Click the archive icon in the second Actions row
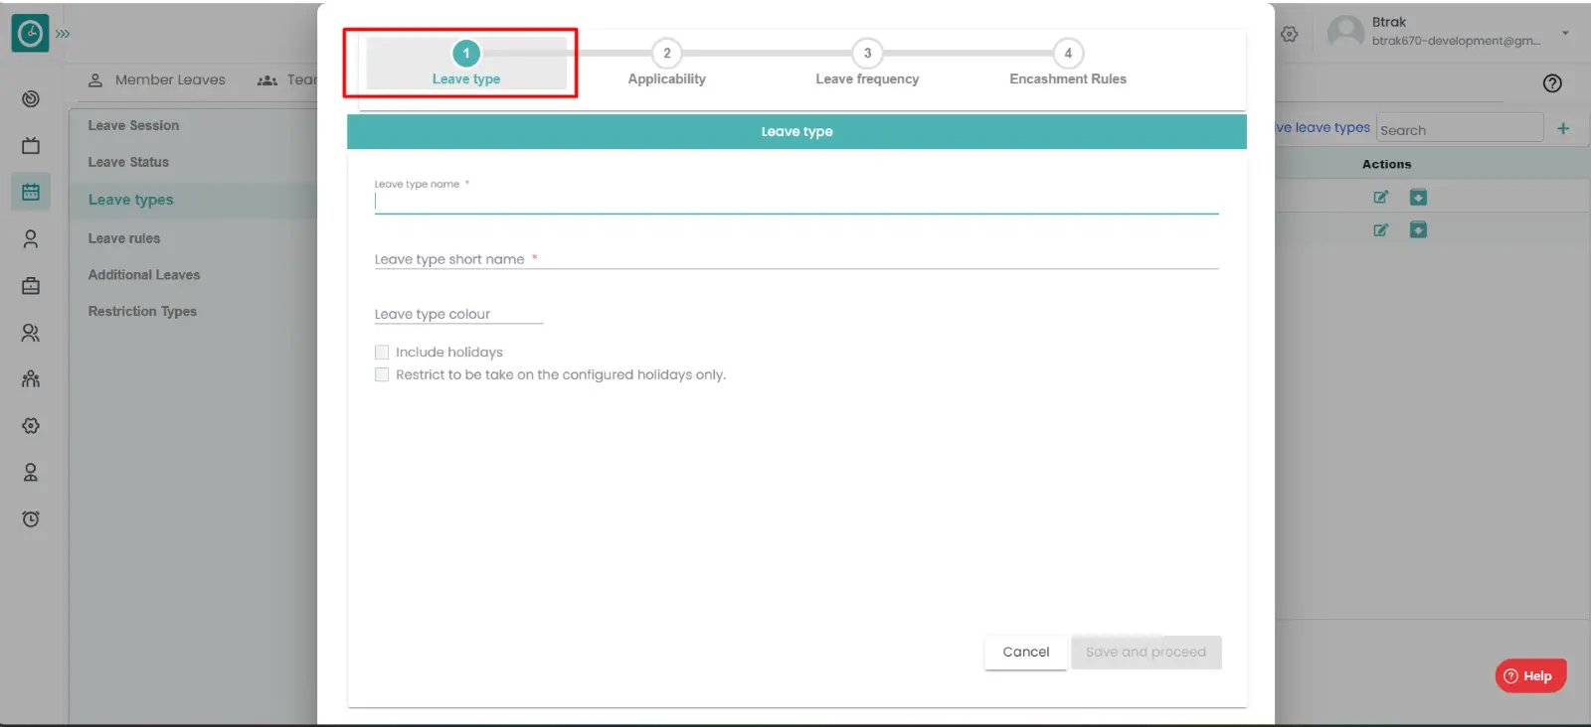Screen dimensions: 1591x727 click(x=1418, y=230)
